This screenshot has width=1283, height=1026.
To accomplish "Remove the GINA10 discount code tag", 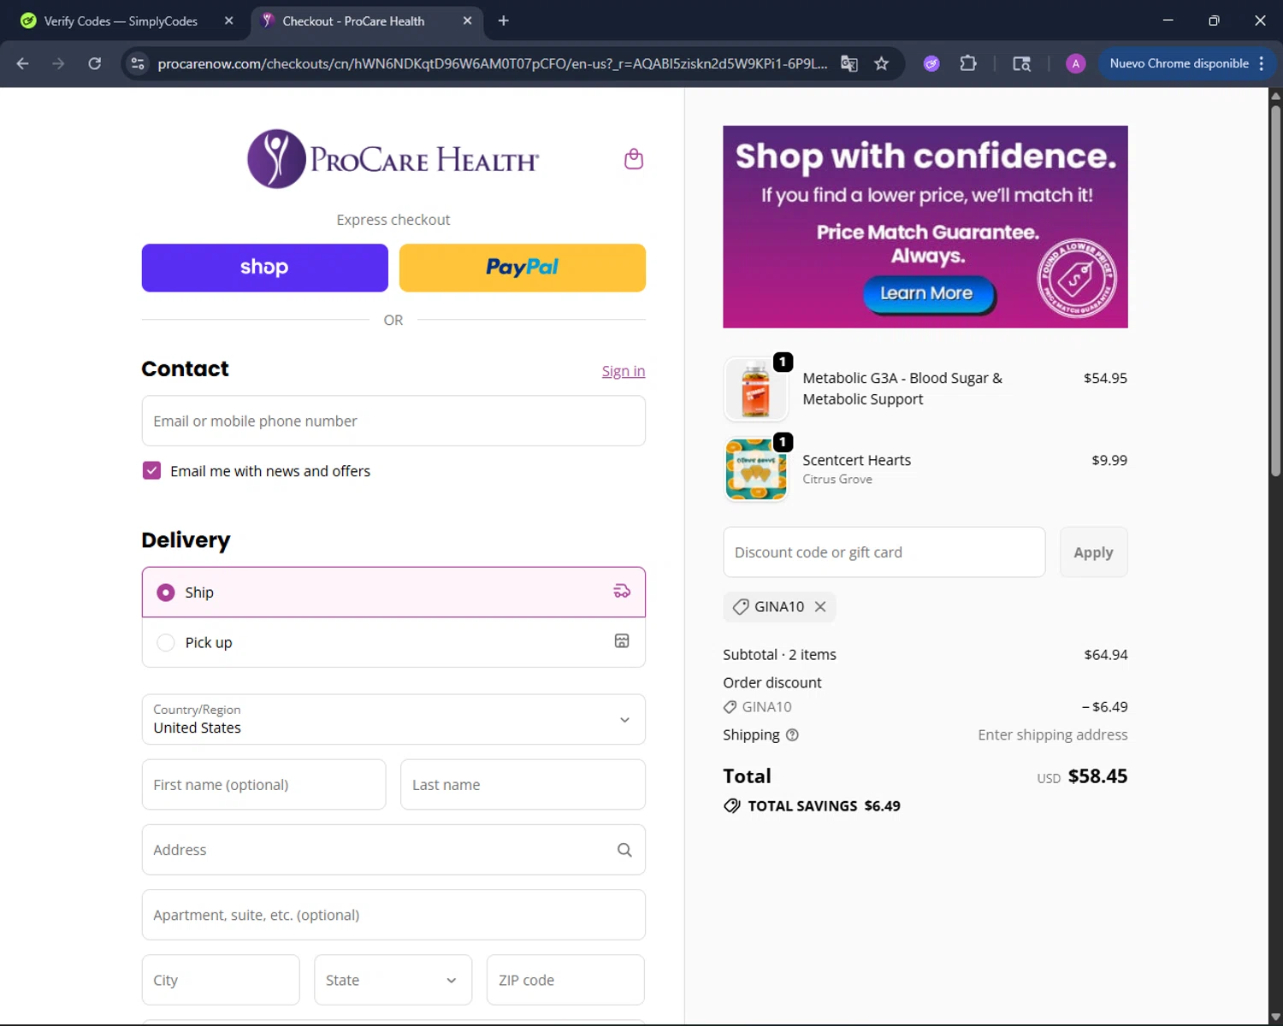I will (x=820, y=606).
